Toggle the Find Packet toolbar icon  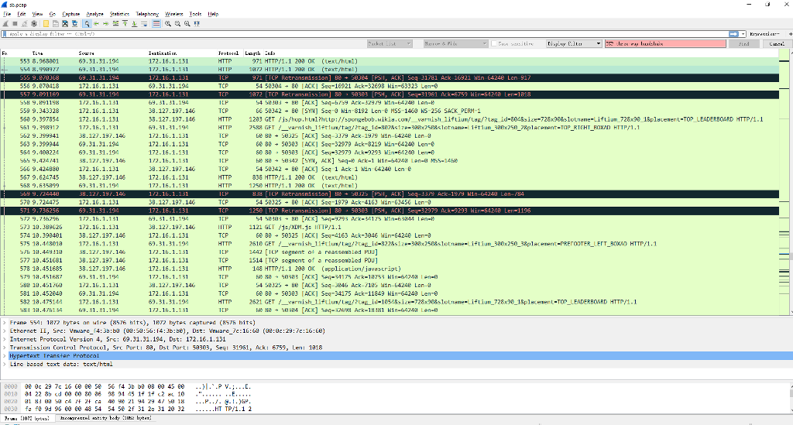87,24
